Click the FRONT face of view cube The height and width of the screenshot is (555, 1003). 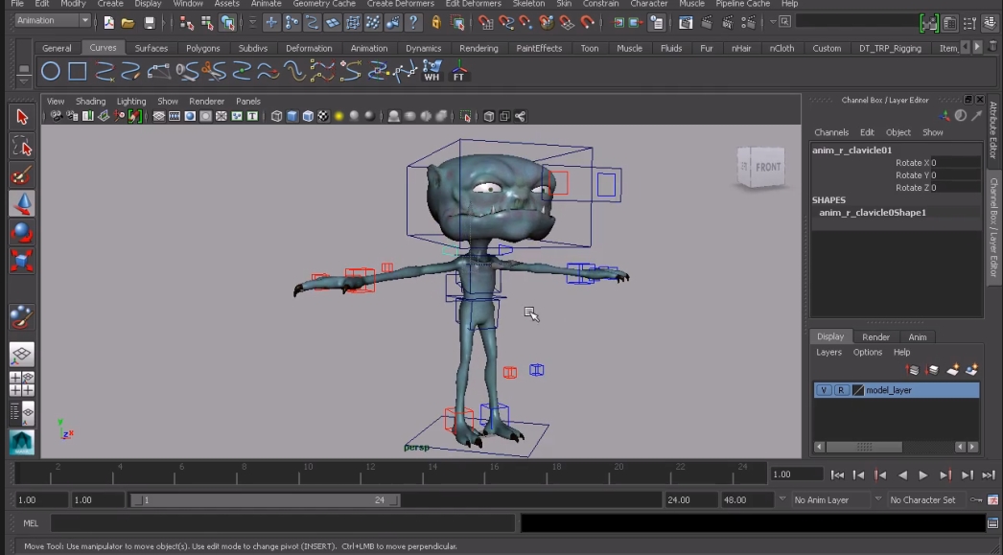click(768, 167)
